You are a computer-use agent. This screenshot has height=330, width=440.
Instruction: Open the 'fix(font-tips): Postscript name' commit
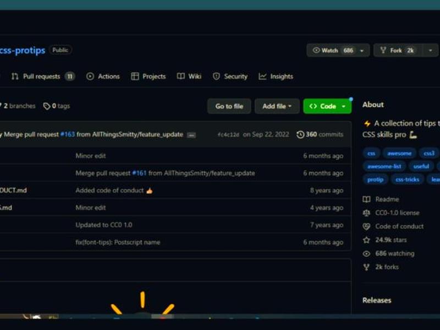[118, 243]
